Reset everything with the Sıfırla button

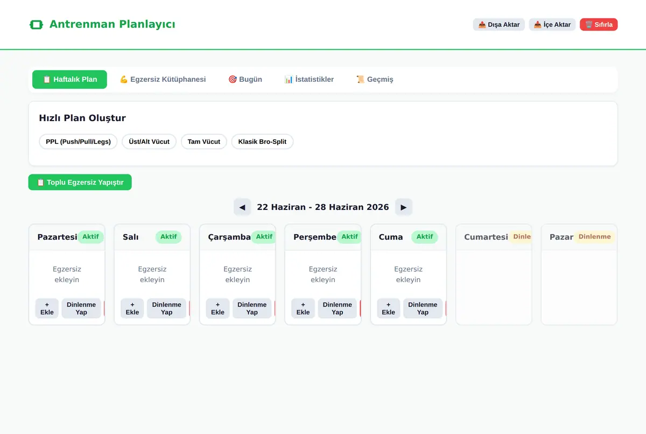tap(599, 25)
